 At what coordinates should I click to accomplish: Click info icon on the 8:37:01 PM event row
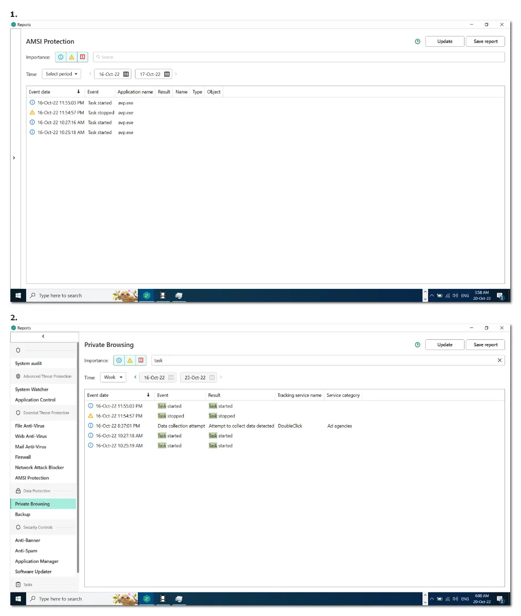click(x=91, y=426)
